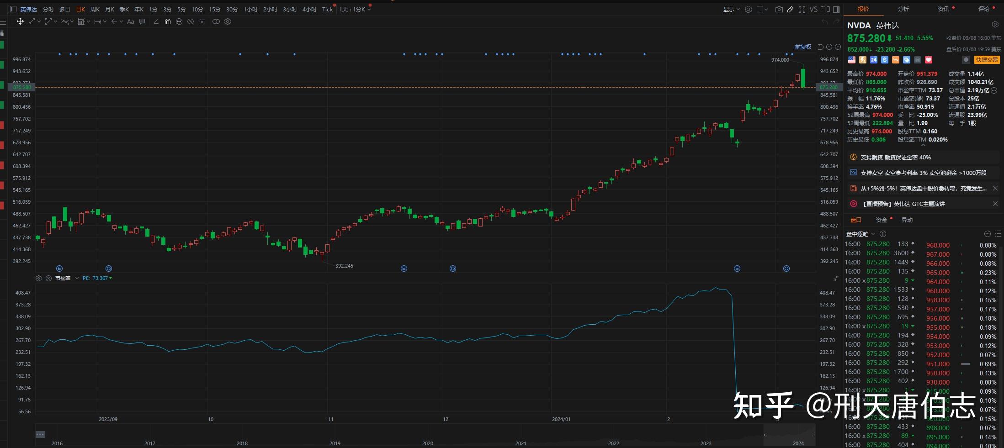Click the 前复权 price adjustment link
The height and width of the screenshot is (448, 1004).
803,47
